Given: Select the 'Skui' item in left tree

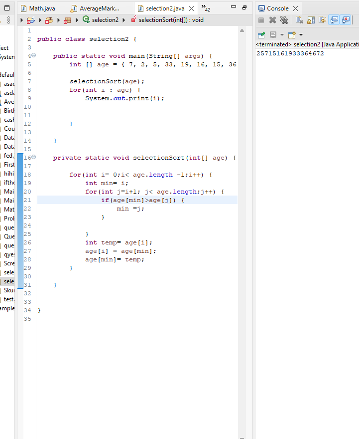Looking at the screenshot, I should [8, 290].
